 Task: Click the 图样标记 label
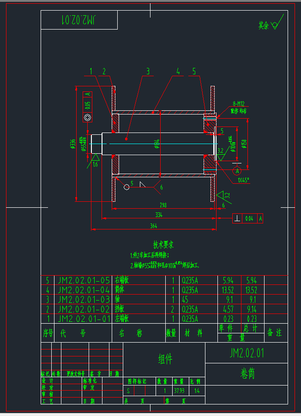pos(137,381)
